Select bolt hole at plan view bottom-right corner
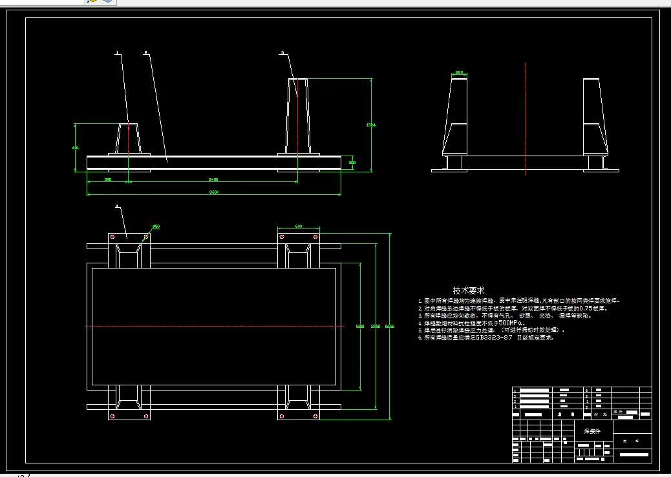The image size is (671, 477). (316, 416)
